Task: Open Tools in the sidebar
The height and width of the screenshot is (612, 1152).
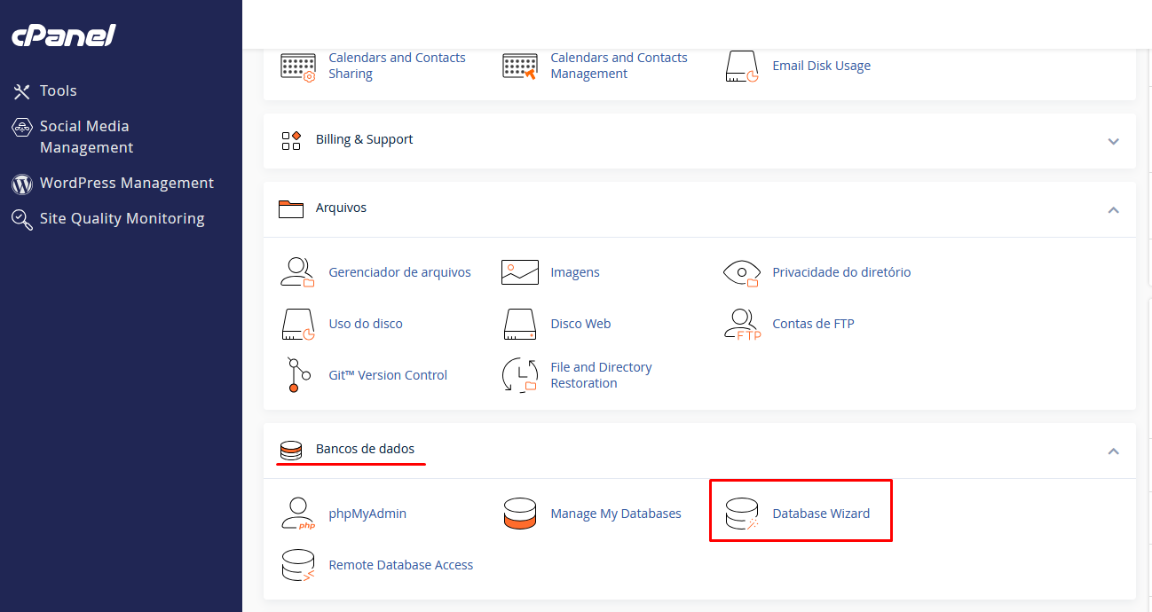Action: (x=59, y=91)
